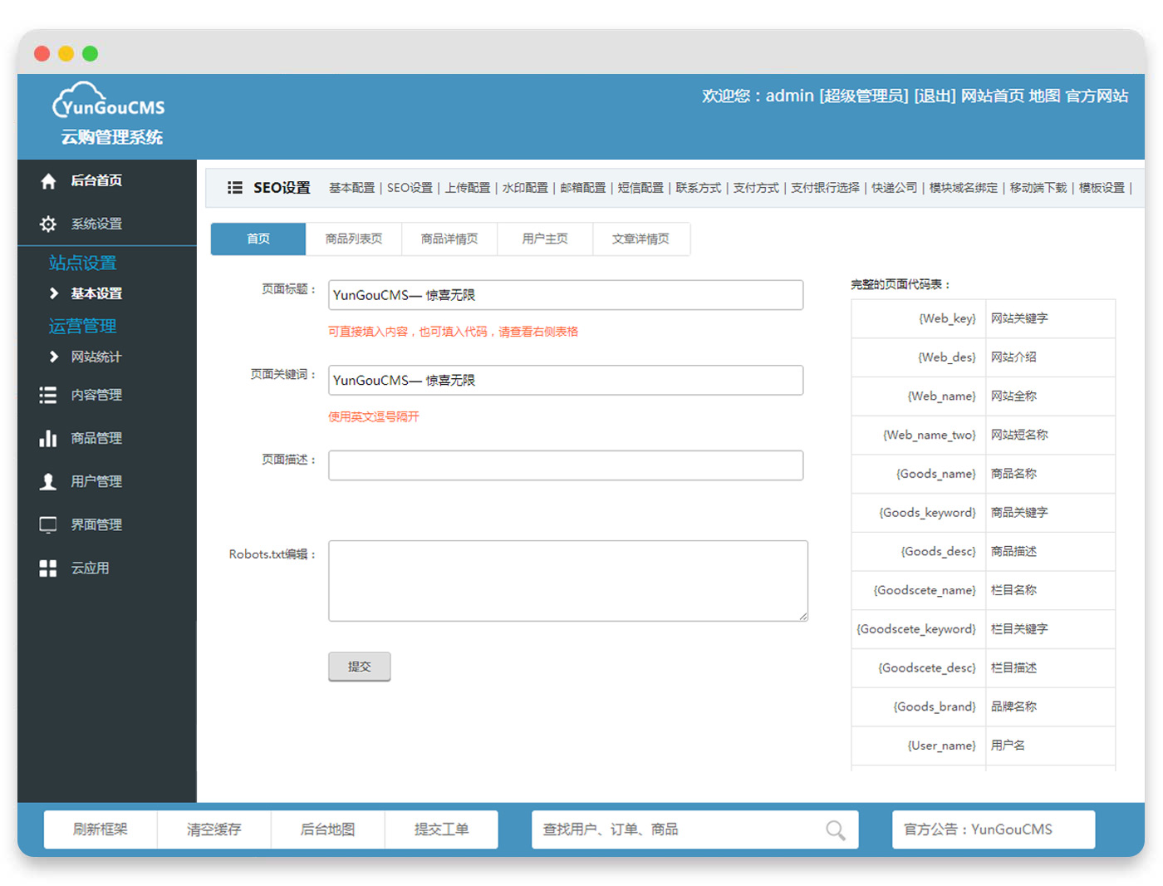Viewport: 1163px width, 886px height.
Task: Open 邮箱配置 in top submenu
Action: pyautogui.click(x=582, y=188)
